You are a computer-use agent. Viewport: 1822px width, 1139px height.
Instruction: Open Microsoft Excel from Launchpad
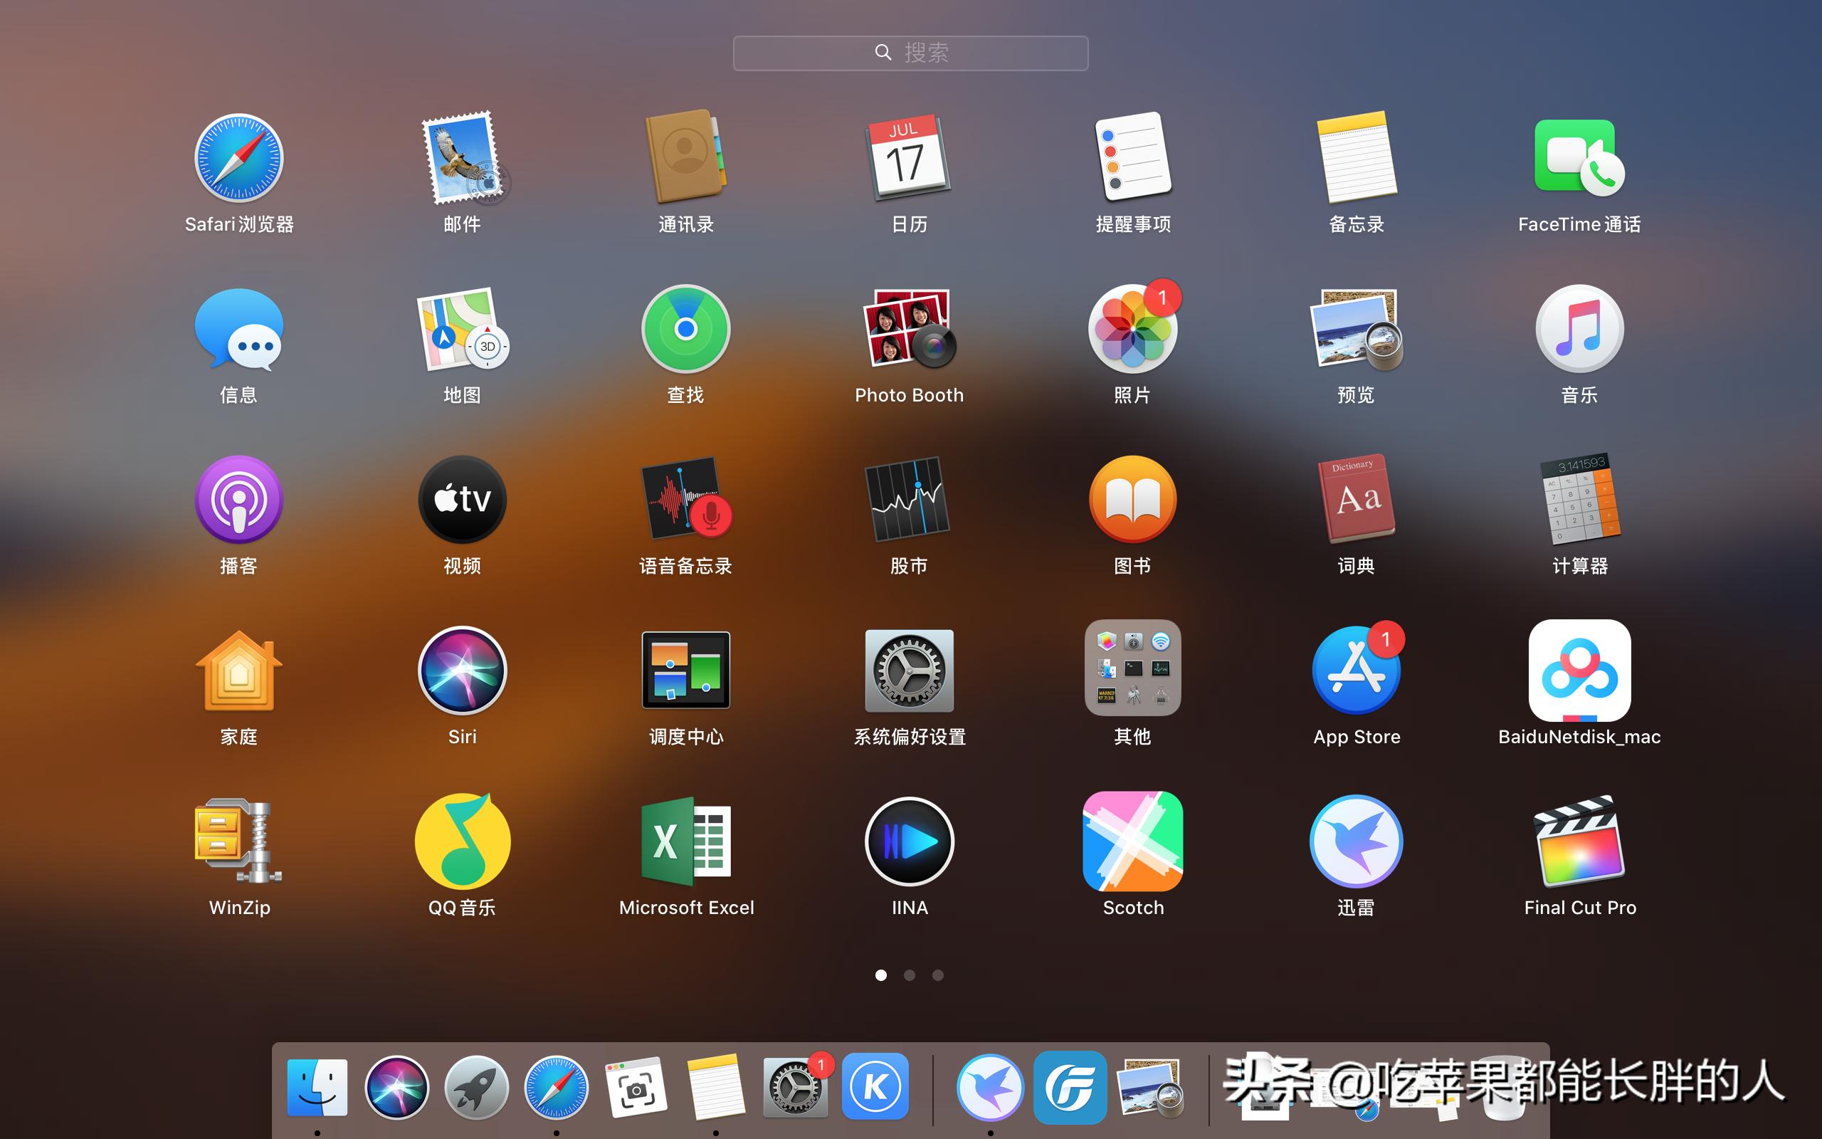tap(686, 842)
